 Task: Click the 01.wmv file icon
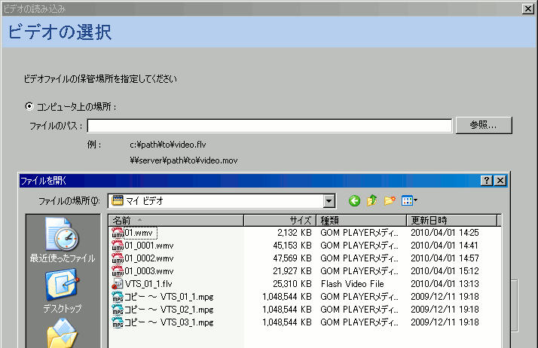point(118,233)
